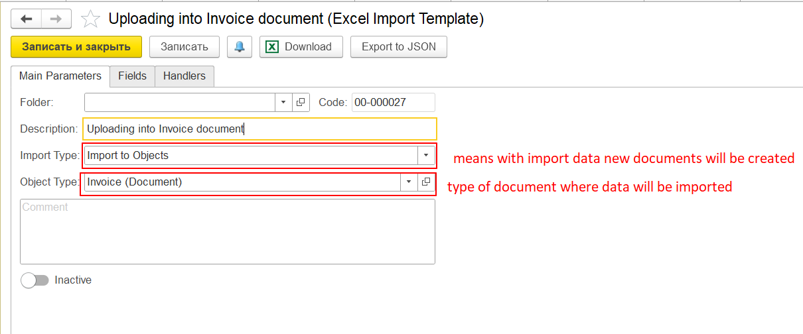
Task: Click the yellow Записать и закрыть button
Action: click(x=76, y=47)
